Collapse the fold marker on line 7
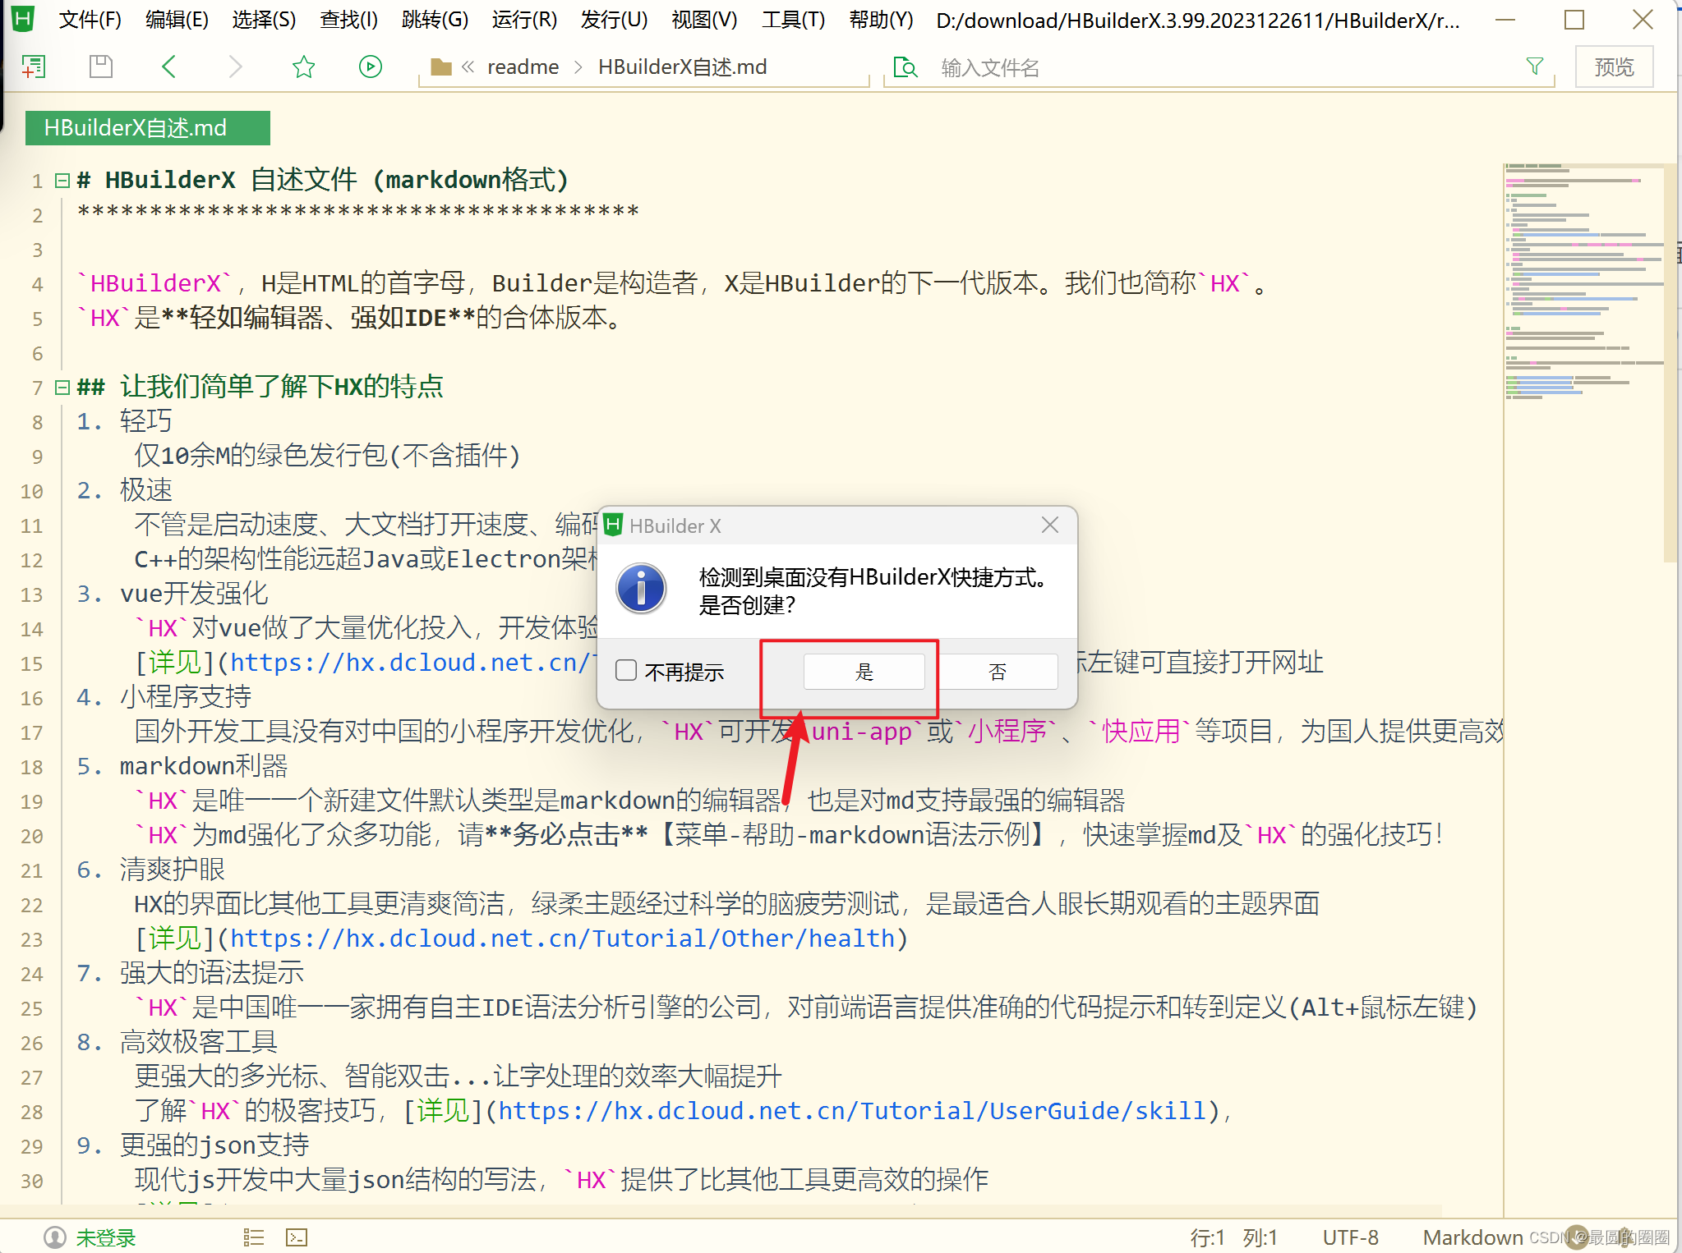1682x1253 pixels. pos(62,387)
